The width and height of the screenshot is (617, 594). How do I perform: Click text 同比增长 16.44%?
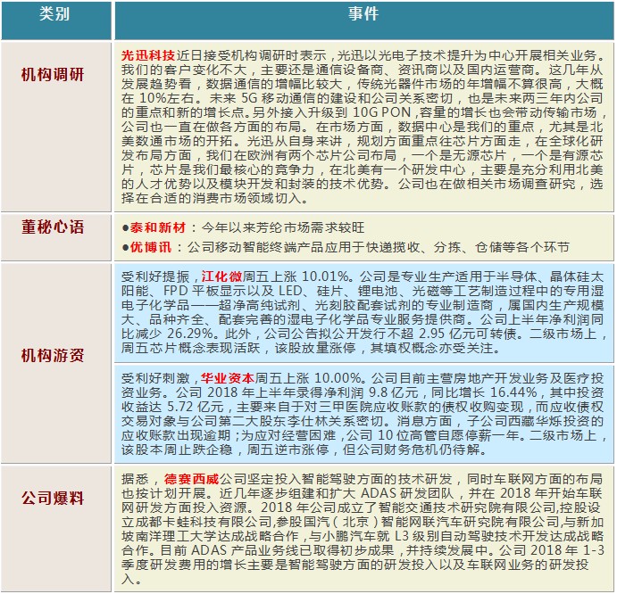[x=484, y=392]
